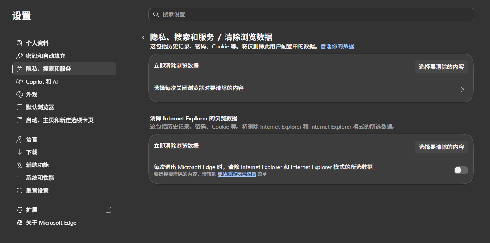Click the laptop icon beside 系统和性能
Image resolution: width=490 pixels, height=243 pixels.
coord(19,178)
